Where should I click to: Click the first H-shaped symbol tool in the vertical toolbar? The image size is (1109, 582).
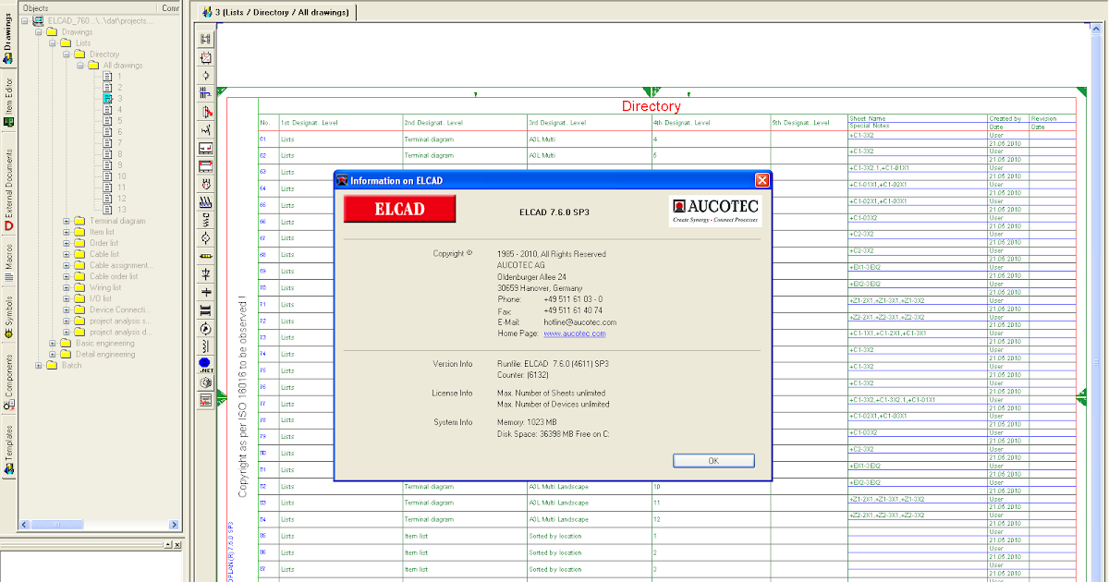(206, 39)
